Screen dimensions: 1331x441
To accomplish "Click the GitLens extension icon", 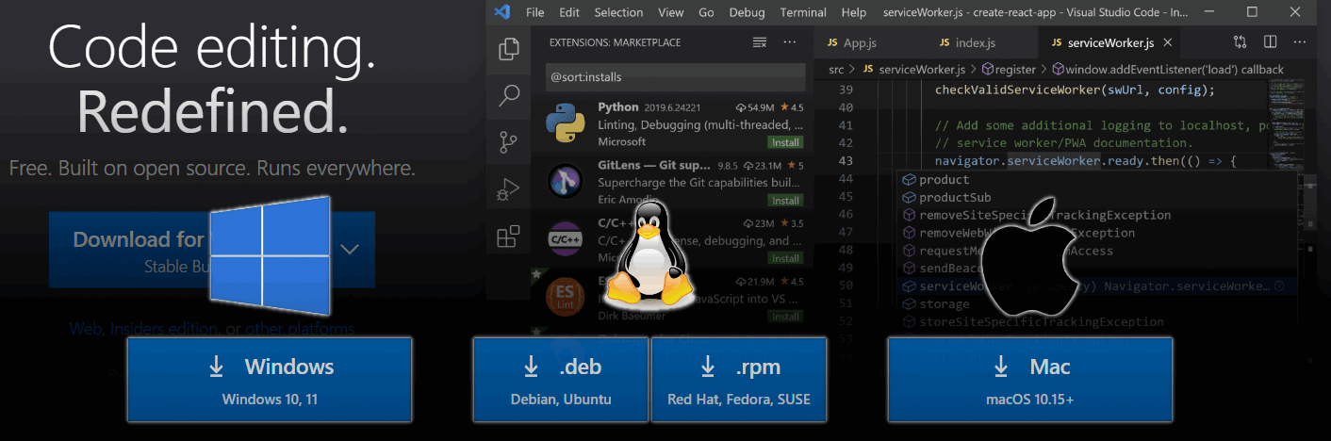I will [565, 181].
